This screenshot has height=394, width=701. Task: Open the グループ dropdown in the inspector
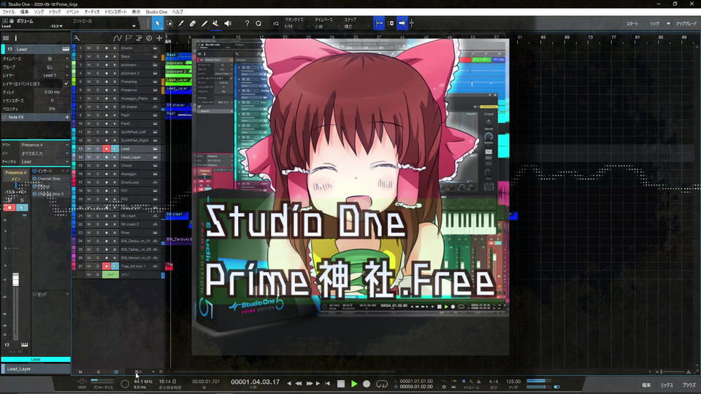point(53,67)
